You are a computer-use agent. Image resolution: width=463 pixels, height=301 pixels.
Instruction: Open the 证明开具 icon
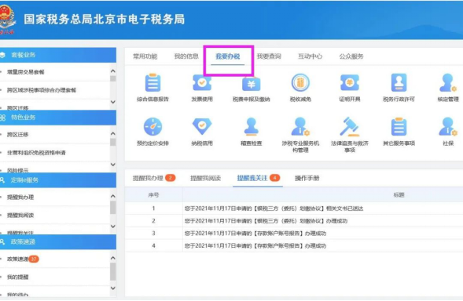(x=350, y=83)
